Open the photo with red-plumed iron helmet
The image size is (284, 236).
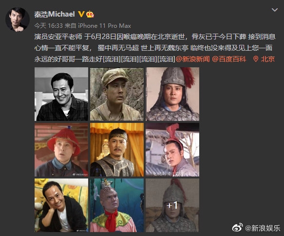tap(172, 94)
